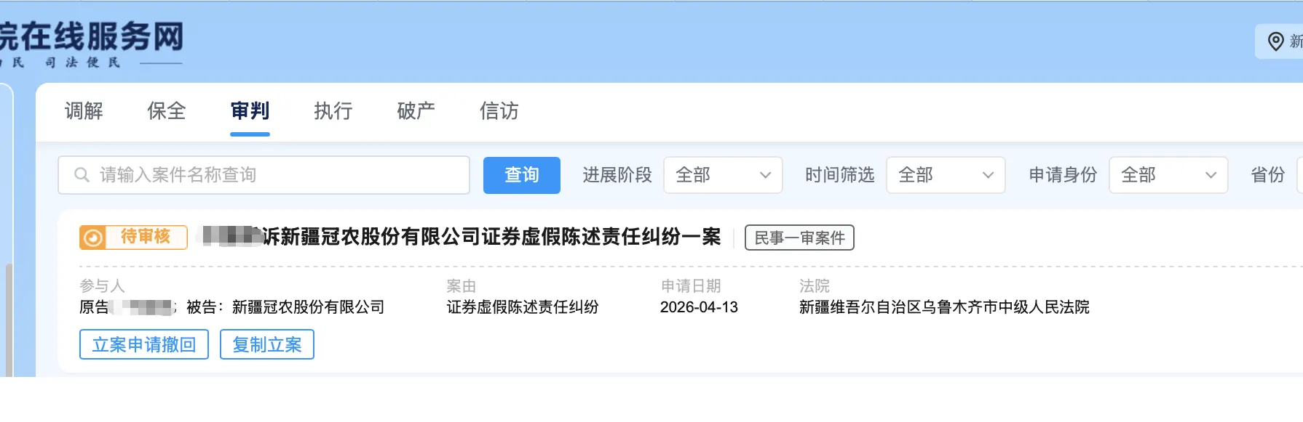Screen dimensions: 1303x422
Task: Click the 2026-04-13 application date
Action: (699, 307)
